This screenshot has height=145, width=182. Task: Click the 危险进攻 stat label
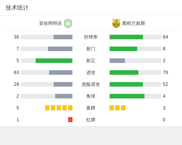91,84
